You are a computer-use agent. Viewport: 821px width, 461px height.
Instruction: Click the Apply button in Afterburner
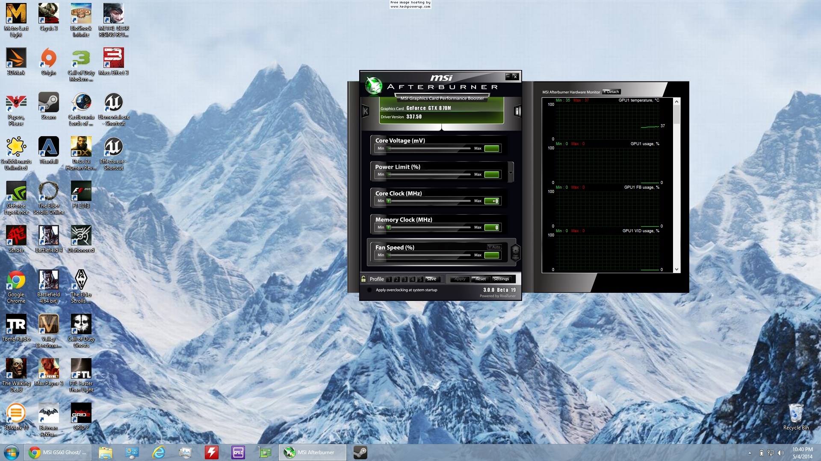click(x=460, y=279)
